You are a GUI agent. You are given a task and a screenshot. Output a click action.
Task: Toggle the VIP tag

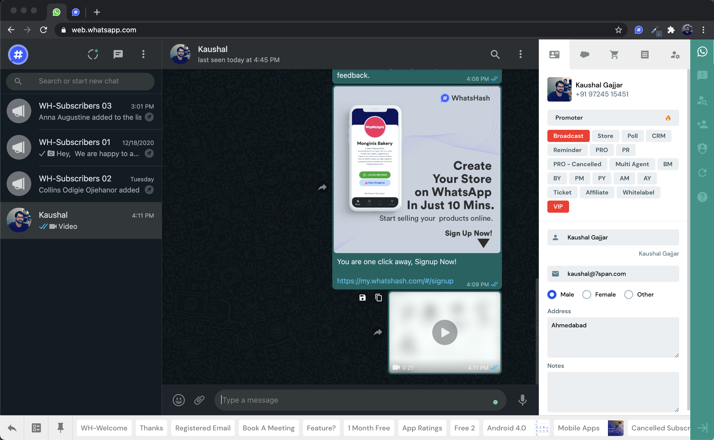(x=558, y=207)
